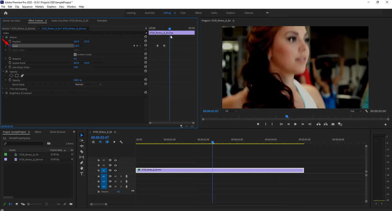Click the Home icon
The image size is (392, 211).
pos(6,13)
